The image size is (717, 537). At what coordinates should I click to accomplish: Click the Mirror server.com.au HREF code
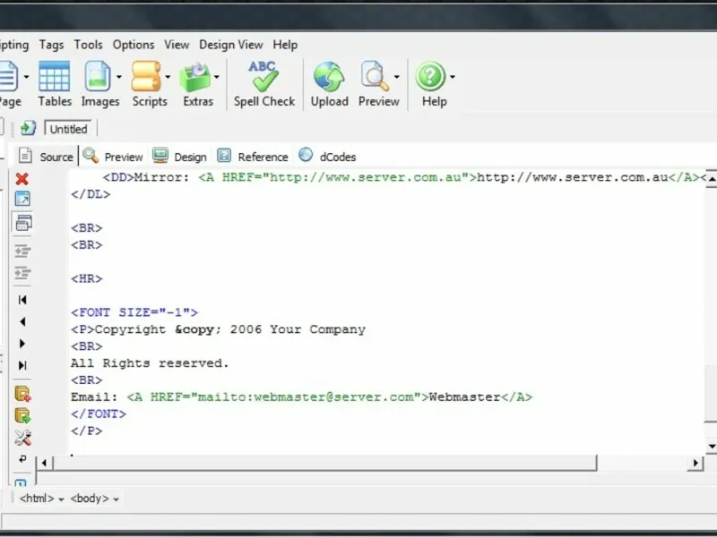coord(337,177)
